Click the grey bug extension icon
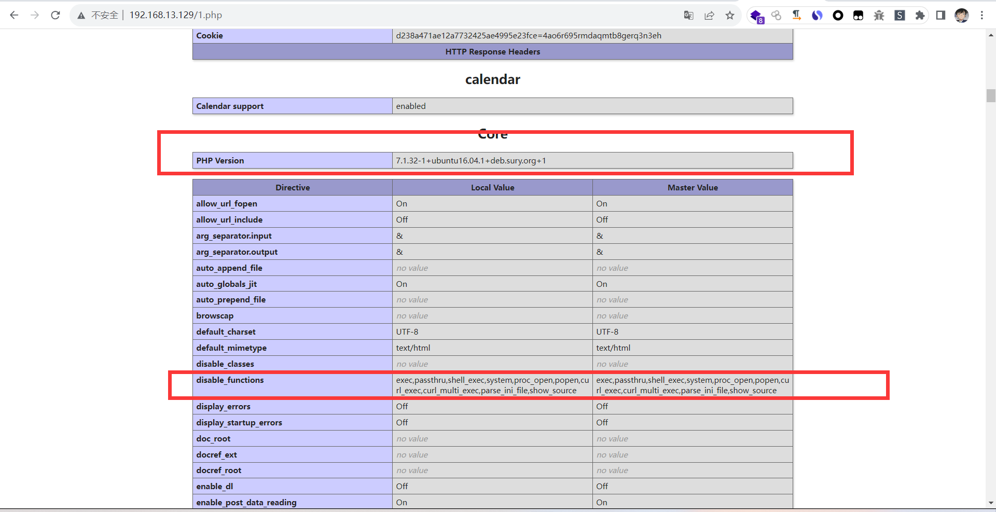Screen dimensions: 996x512 (879, 16)
